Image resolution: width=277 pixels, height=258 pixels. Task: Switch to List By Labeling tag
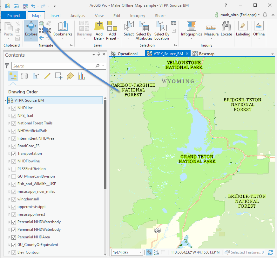70,76
